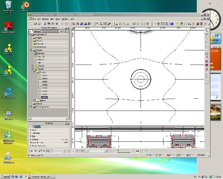Viewport: 223px width, 179px height.
Task: Open the workspace tab list dropdown arrow
Action: [67, 31]
